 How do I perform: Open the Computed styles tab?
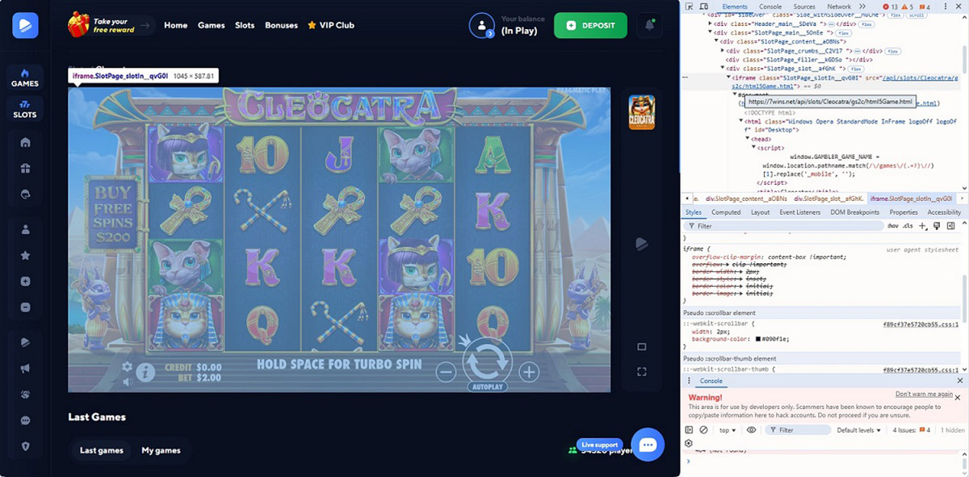[x=726, y=212]
